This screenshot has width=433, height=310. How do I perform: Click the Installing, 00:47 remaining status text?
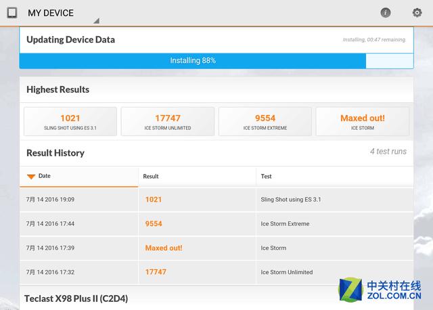(374, 40)
